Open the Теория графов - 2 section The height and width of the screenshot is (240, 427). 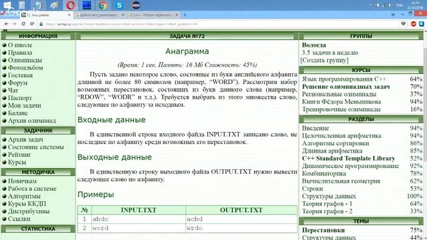click(x=327, y=211)
